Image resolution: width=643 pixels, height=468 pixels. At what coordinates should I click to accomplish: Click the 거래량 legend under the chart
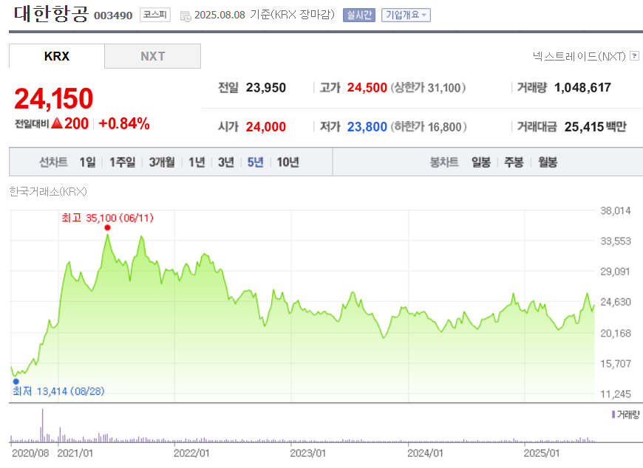[x=625, y=415]
